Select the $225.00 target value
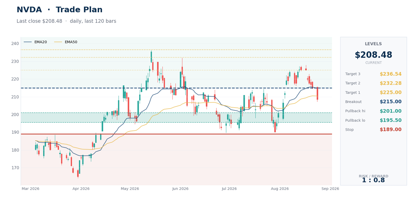The image size is (415, 206). [391, 93]
